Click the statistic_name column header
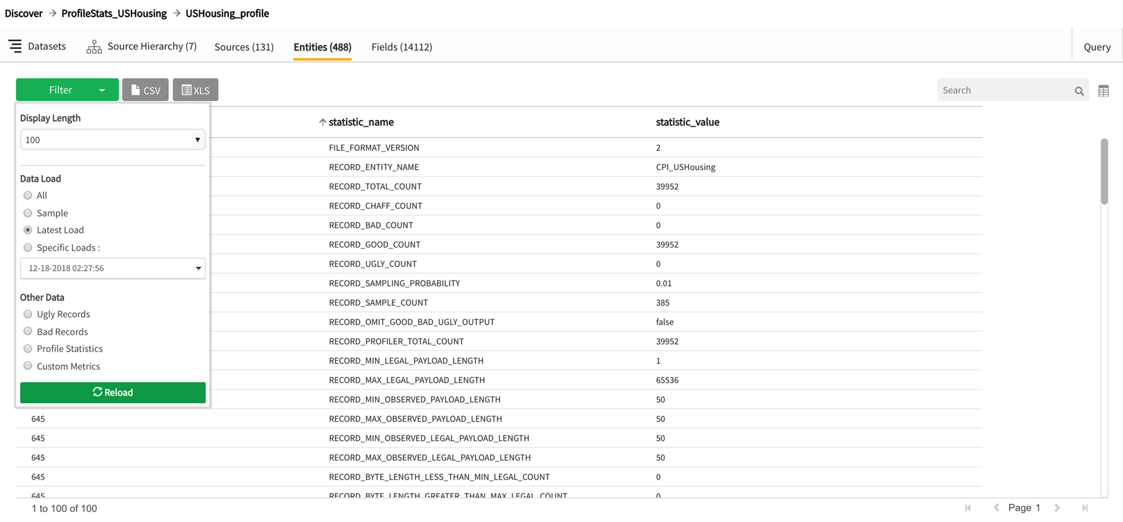 [361, 122]
